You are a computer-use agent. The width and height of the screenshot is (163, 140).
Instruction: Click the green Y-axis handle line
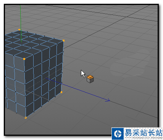pos(21,24)
